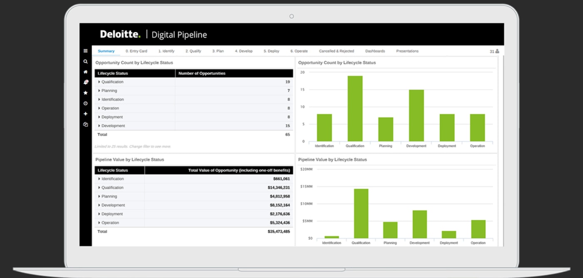The height and width of the screenshot is (278, 583).
Task: Switch to the 0. Entry Card tab
Action: pyautogui.click(x=136, y=51)
